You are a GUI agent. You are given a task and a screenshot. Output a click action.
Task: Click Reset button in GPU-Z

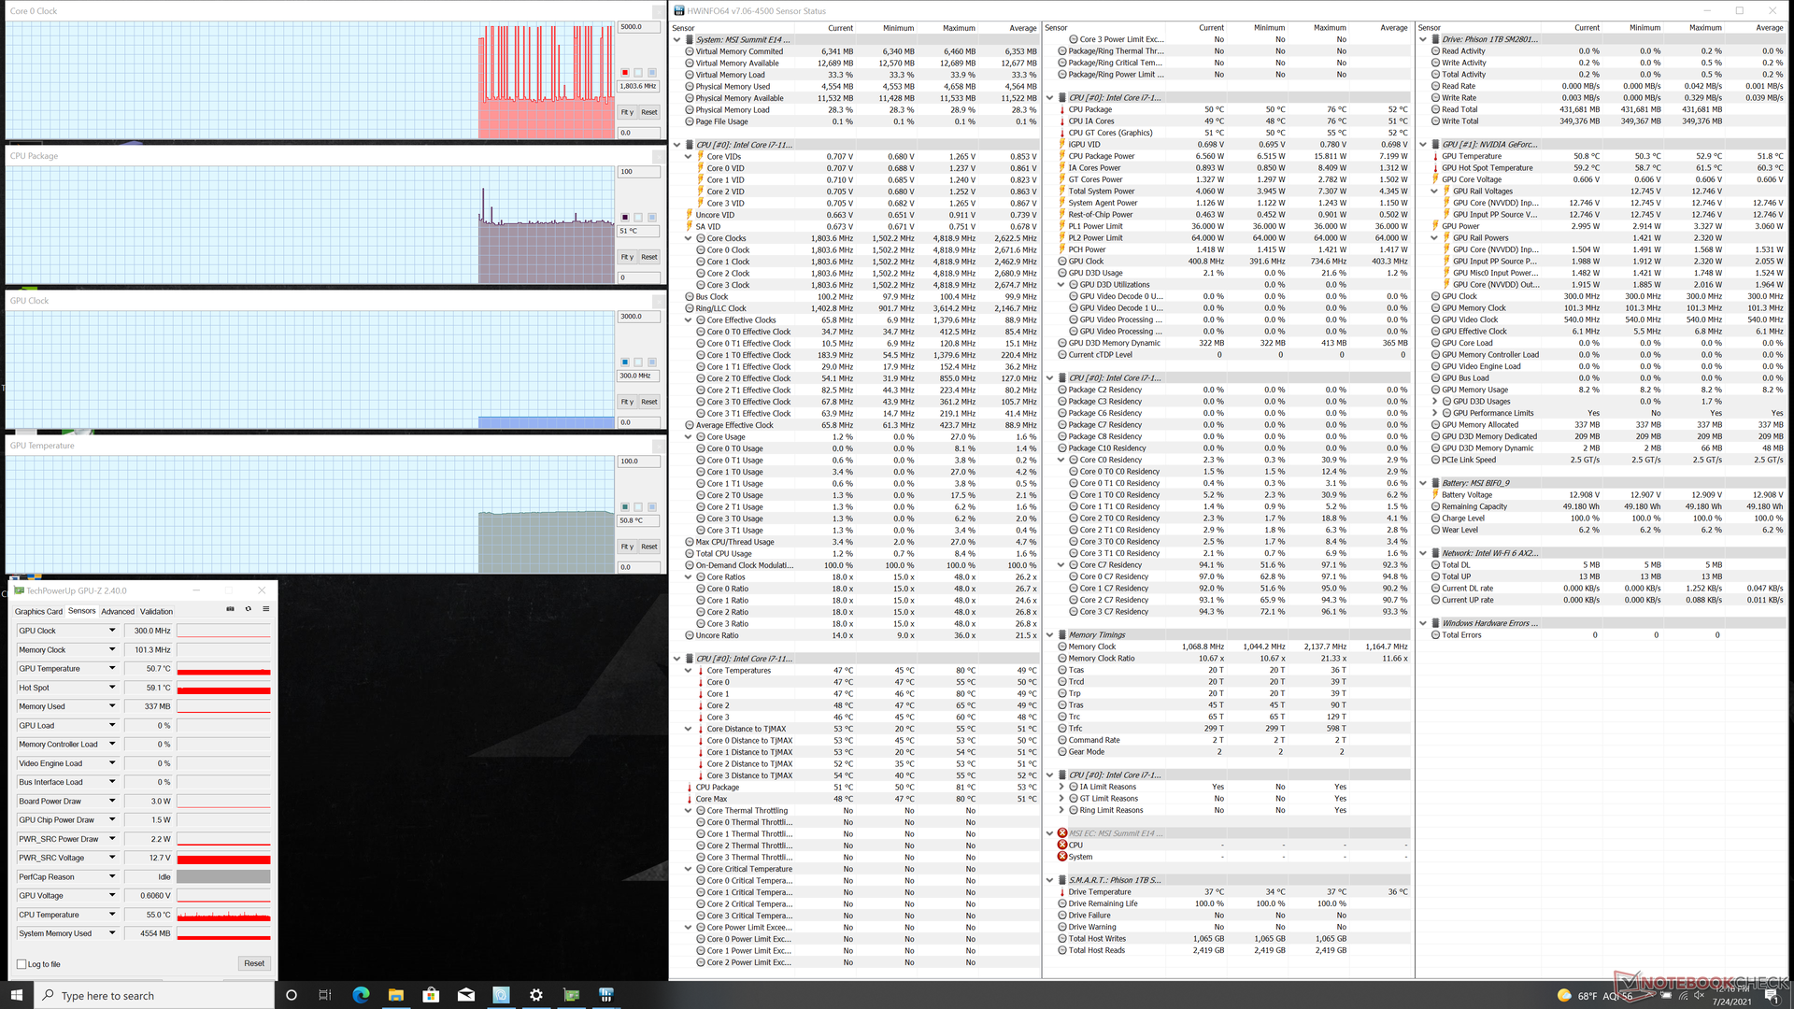point(254,963)
